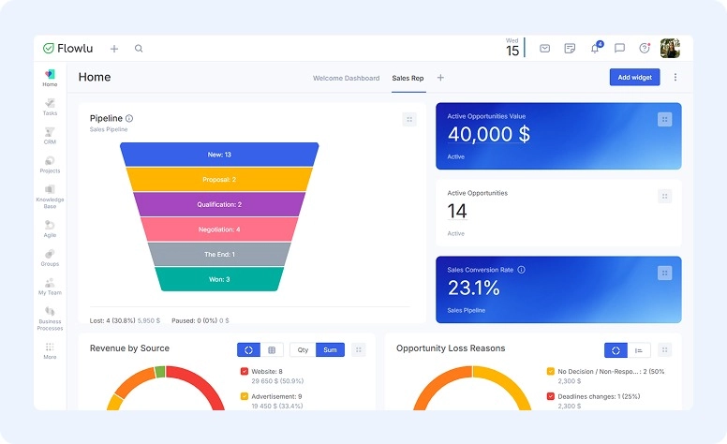The image size is (727, 444).
Task: Open Knowledge Base in sidebar
Action: pos(50,197)
